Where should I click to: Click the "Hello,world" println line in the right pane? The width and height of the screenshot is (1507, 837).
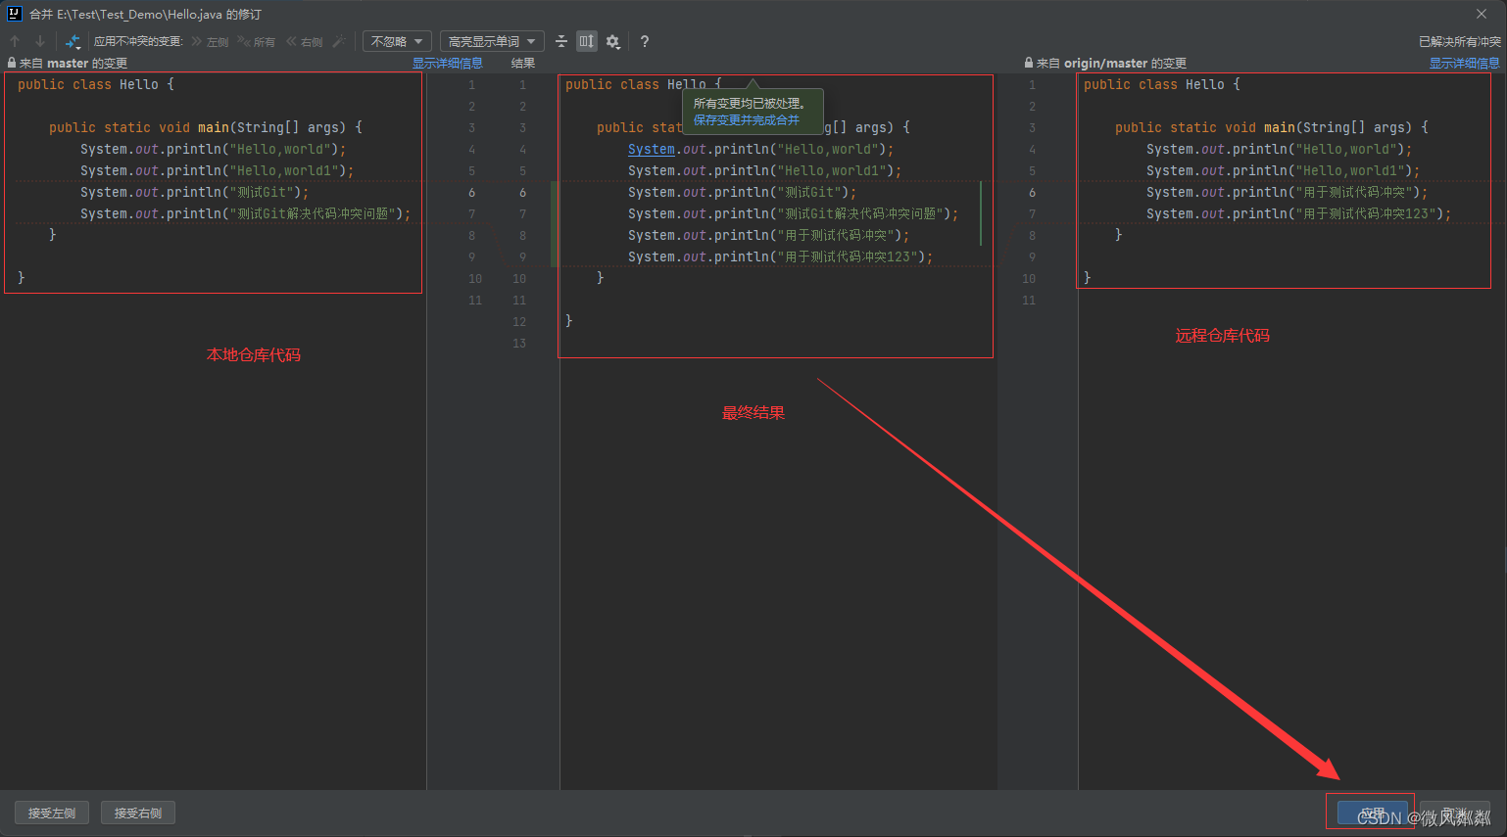tap(1279, 149)
